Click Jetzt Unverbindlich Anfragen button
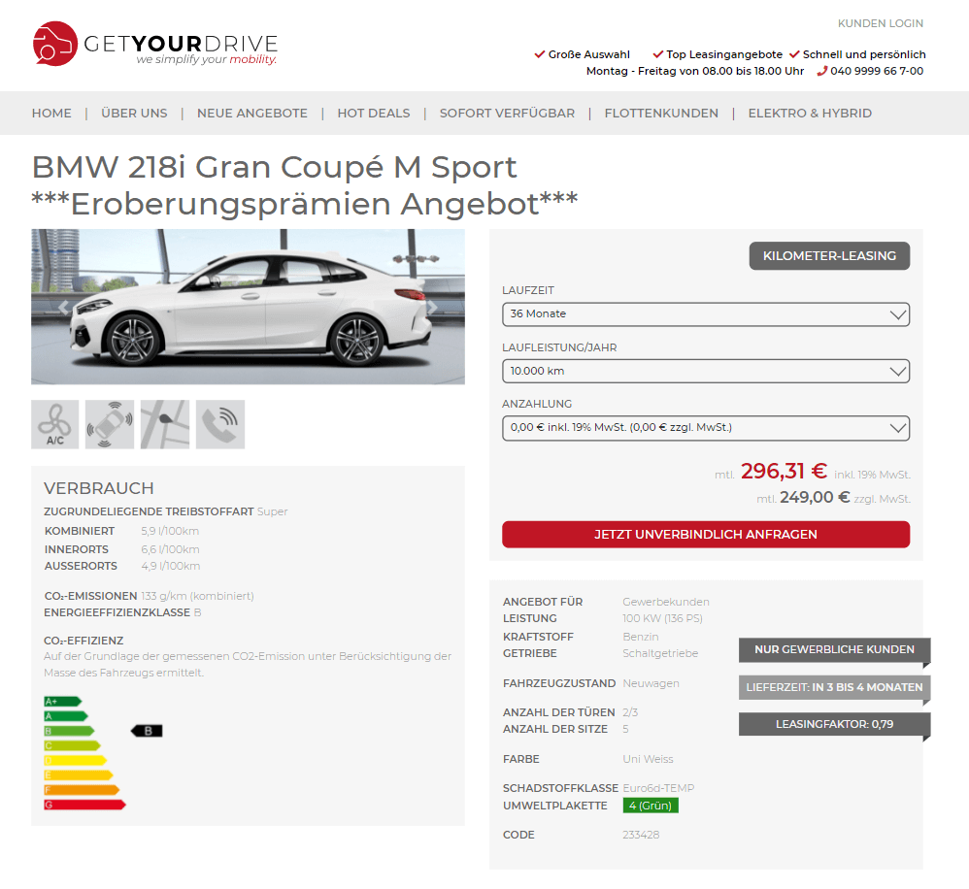969x889 pixels. click(706, 535)
